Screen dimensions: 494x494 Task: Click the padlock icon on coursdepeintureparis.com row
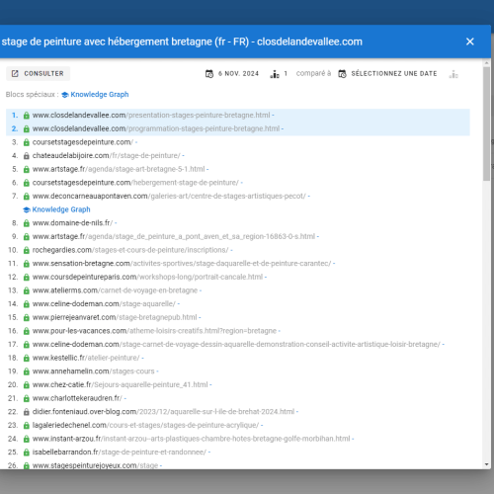tap(27, 278)
